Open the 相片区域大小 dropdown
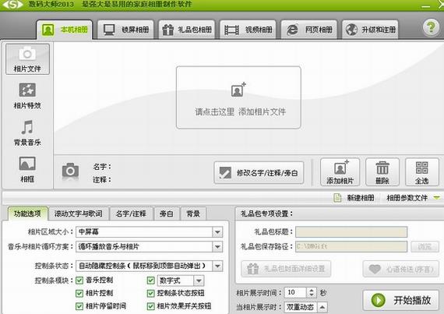444x314 pixels. [x=150, y=232]
